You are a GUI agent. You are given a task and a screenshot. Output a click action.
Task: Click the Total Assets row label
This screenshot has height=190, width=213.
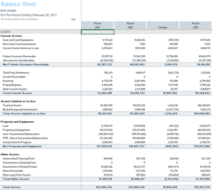(12, 187)
